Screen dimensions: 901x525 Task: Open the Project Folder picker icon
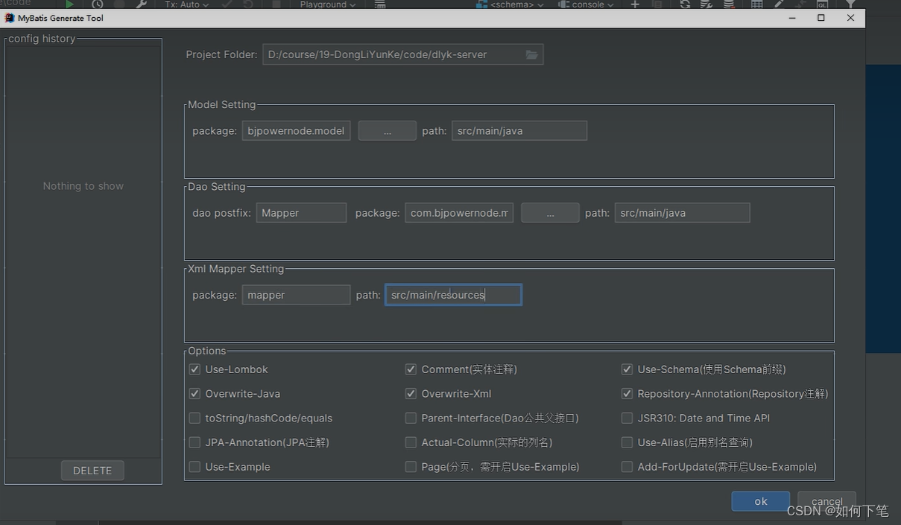pyautogui.click(x=532, y=54)
